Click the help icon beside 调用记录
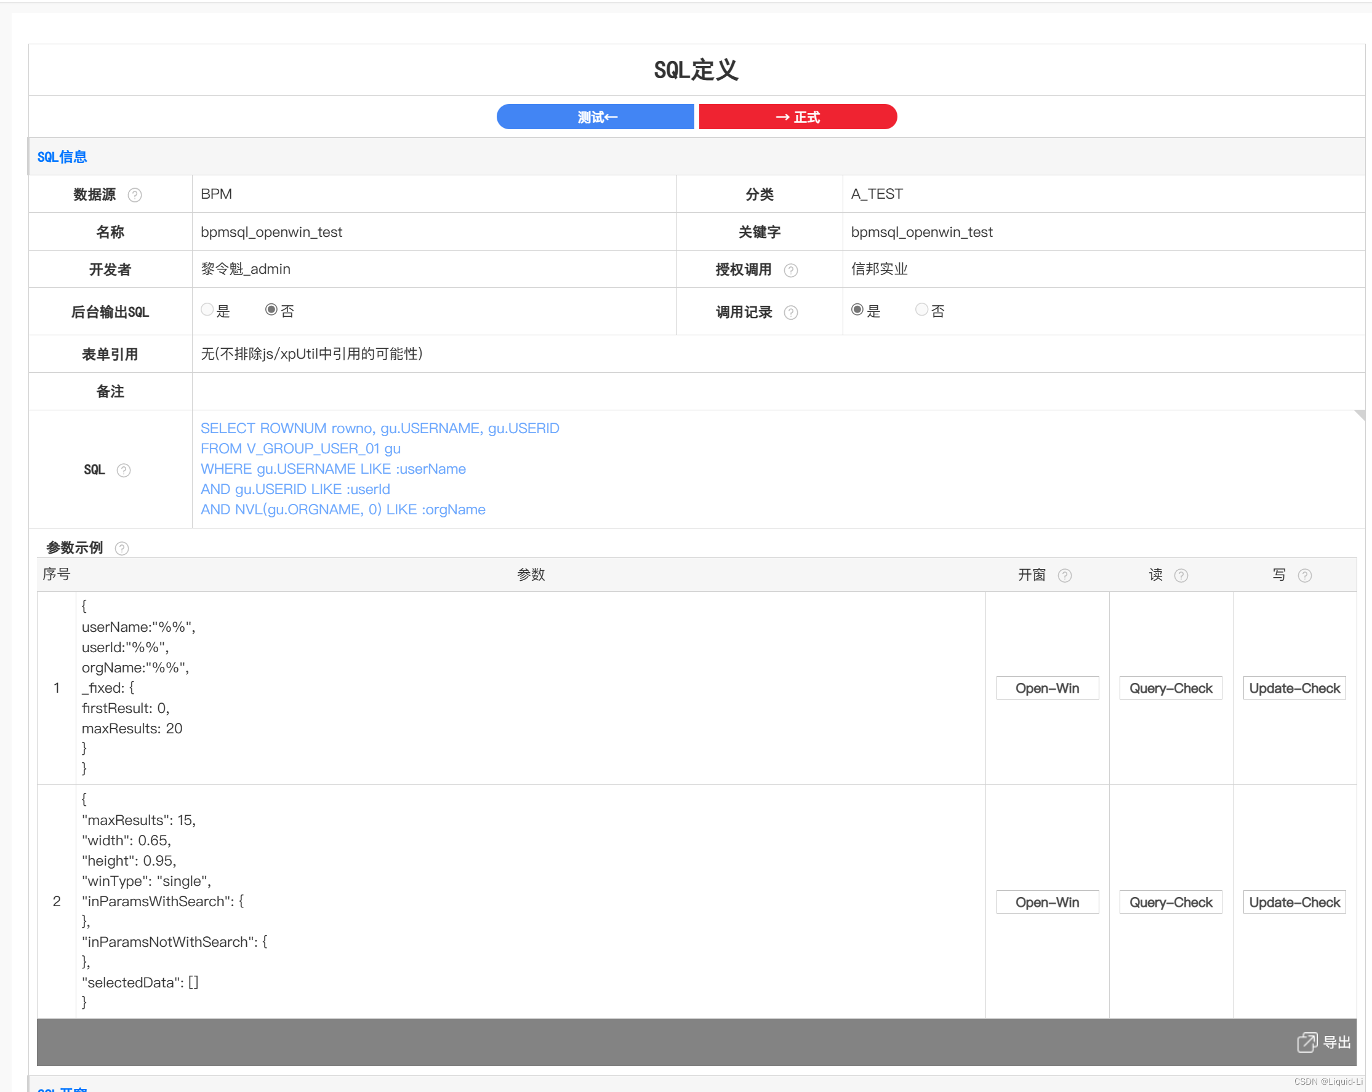Image resolution: width=1372 pixels, height=1092 pixels. coord(791,313)
